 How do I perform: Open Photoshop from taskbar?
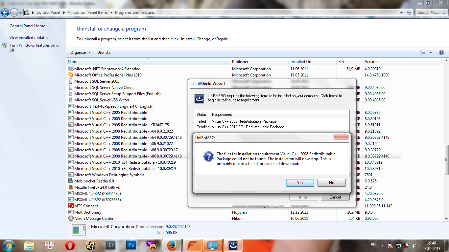tap(131, 245)
